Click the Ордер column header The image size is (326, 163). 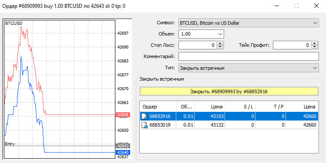[158, 107]
